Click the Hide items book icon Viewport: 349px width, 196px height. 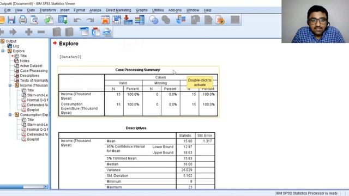click(69, 32)
